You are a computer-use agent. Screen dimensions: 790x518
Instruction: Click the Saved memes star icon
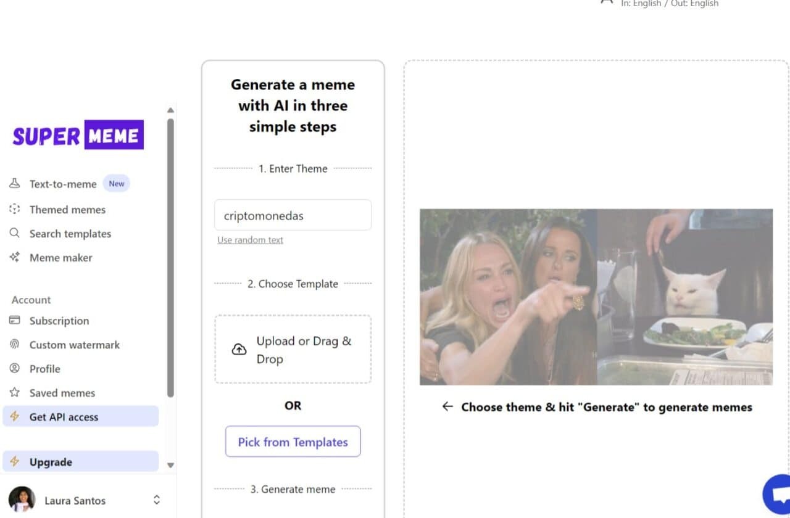point(15,392)
